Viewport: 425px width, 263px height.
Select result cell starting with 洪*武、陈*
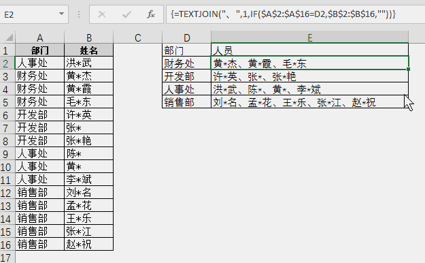pyautogui.click(x=310, y=89)
